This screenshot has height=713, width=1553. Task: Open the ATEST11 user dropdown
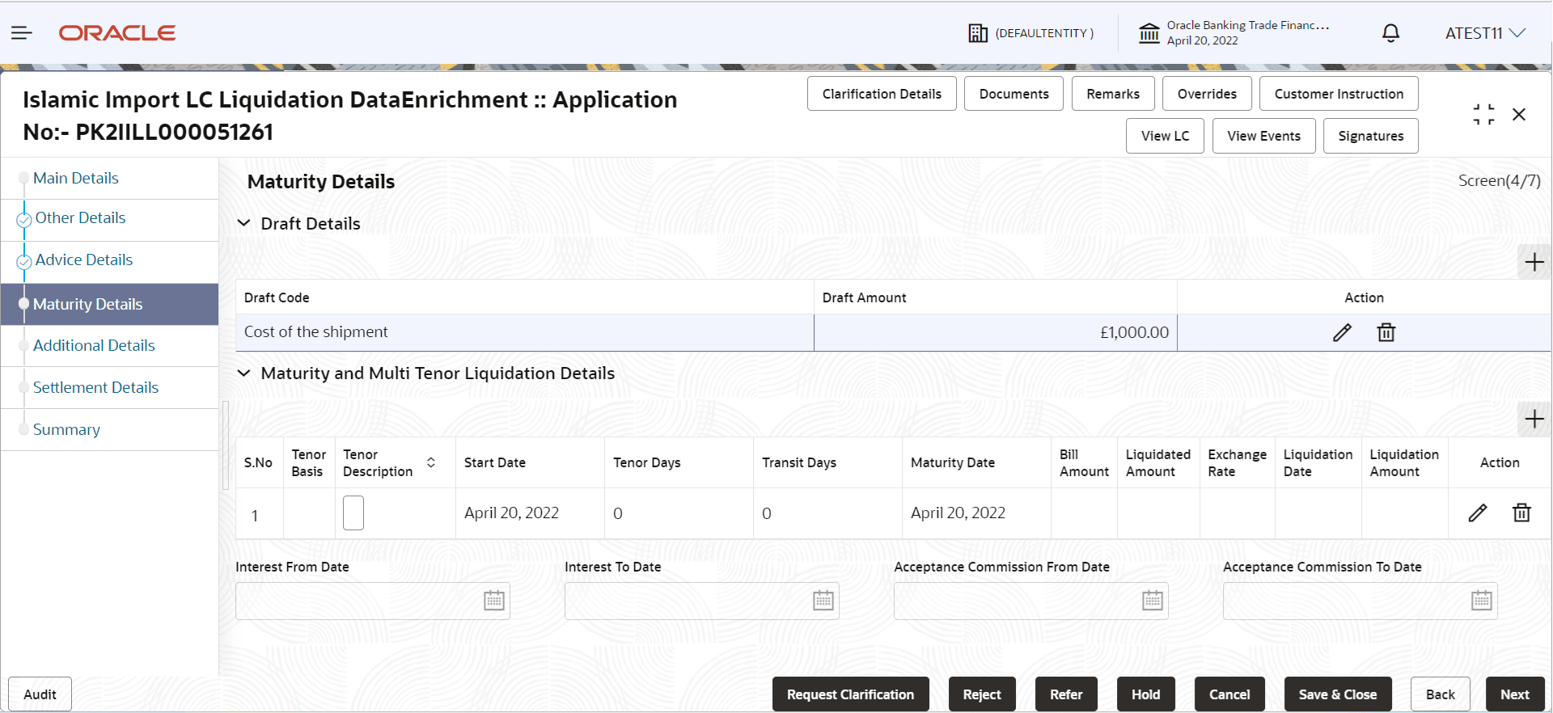pos(1484,33)
